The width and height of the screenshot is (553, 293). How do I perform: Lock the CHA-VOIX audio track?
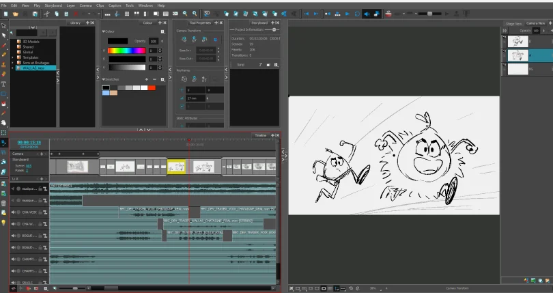pos(40,212)
